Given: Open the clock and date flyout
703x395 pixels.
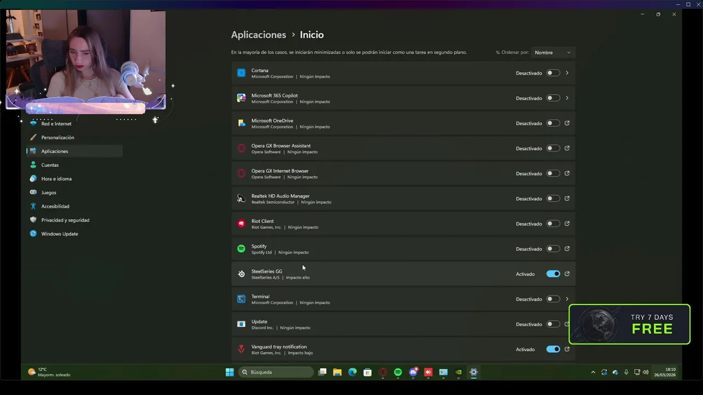Looking at the screenshot, I should click(x=665, y=372).
